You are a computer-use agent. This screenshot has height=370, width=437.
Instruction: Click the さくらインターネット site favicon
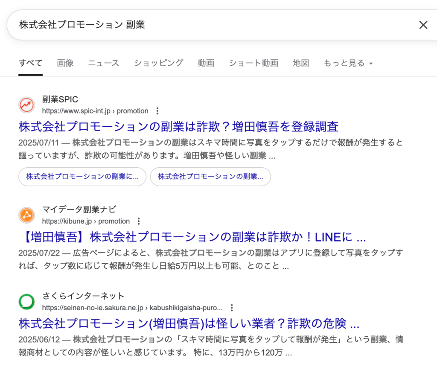[x=27, y=302]
